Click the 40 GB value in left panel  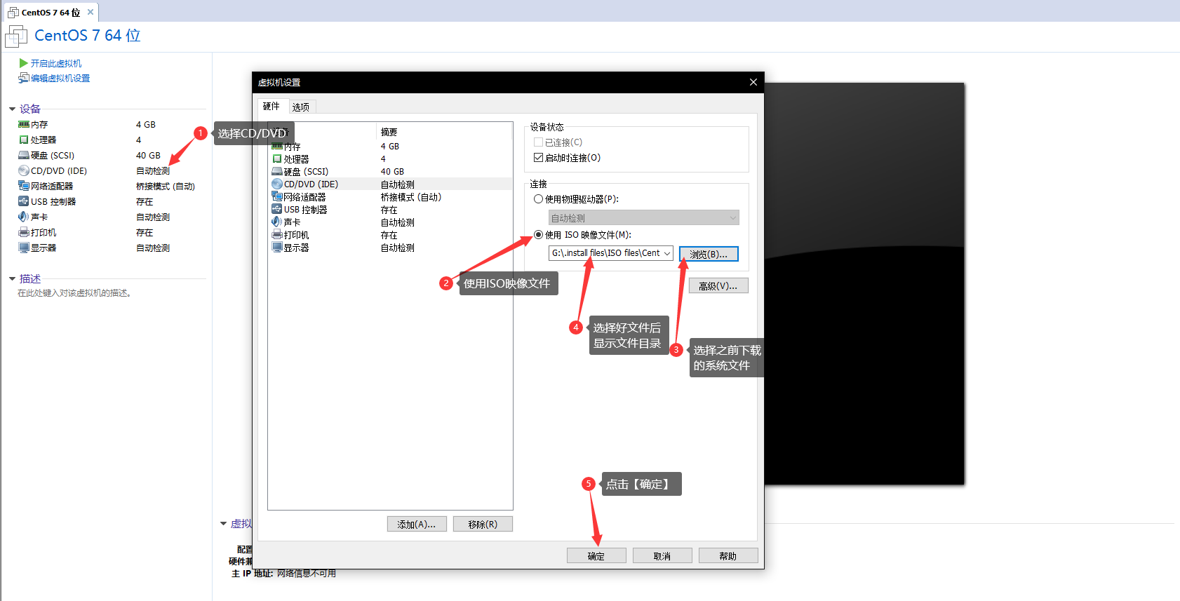(148, 155)
